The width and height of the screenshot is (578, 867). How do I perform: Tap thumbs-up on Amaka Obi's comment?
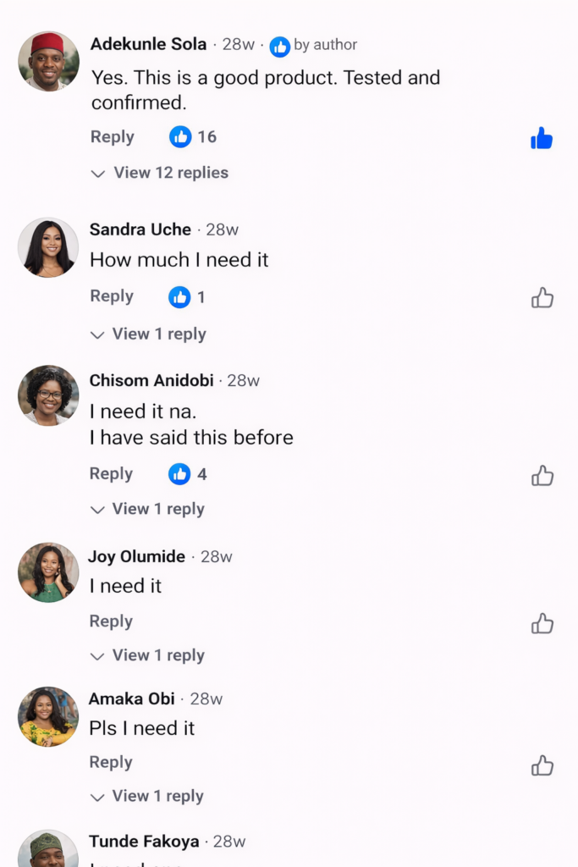[542, 766]
